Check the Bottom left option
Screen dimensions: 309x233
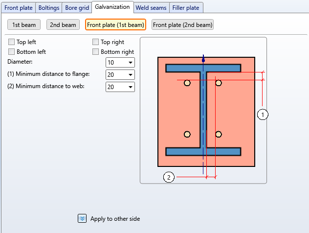[12, 51]
